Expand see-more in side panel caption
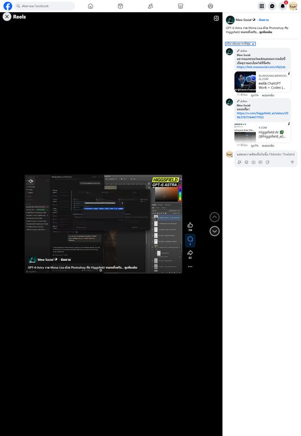 pos(266,32)
